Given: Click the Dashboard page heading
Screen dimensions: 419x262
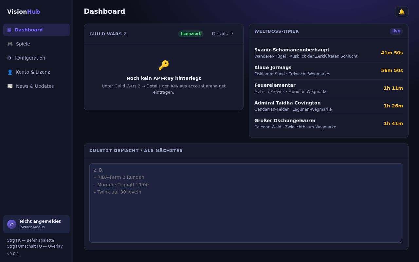Looking at the screenshot, I should pos(104,11).
